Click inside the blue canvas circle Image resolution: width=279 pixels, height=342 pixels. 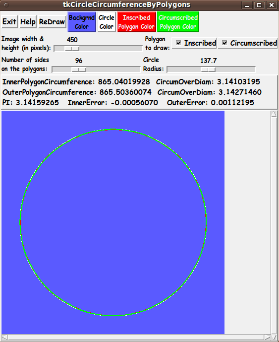point(113,222)
